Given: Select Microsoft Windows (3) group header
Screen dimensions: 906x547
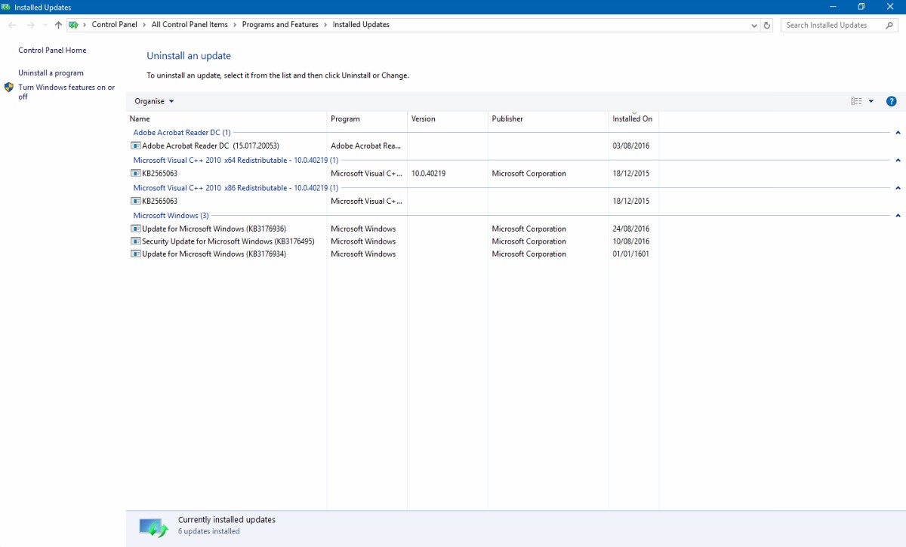Looking at the screenshot, I should 171,216.
